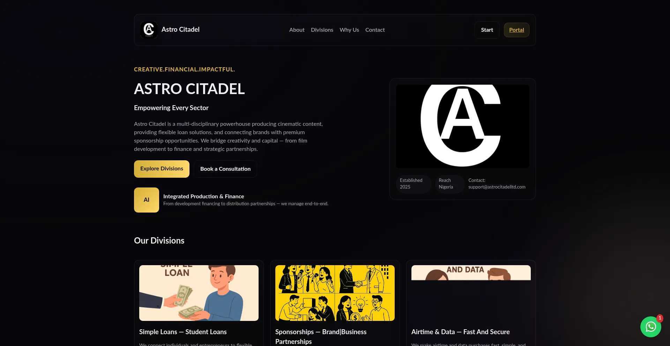Click the gold AI badge icon
The height and width of the screenshot is (346, 670).
tap(147, 200)
